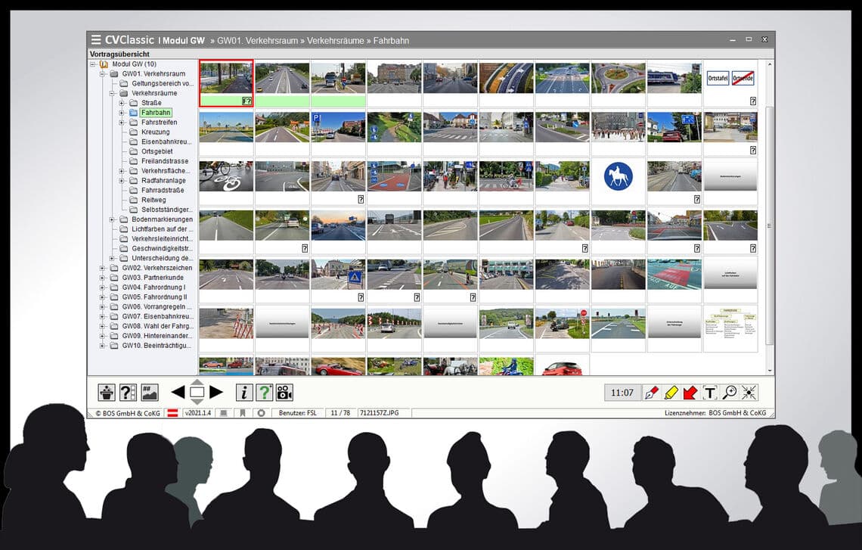Expand the GW02. Verkehrszeichen tree node
Viewport: 862px width, 550px height.
(x=102, y=268)
